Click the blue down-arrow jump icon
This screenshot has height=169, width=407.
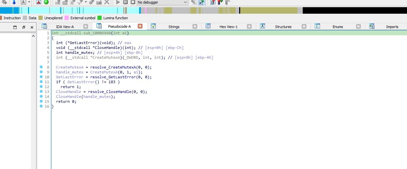pos(14,2)
